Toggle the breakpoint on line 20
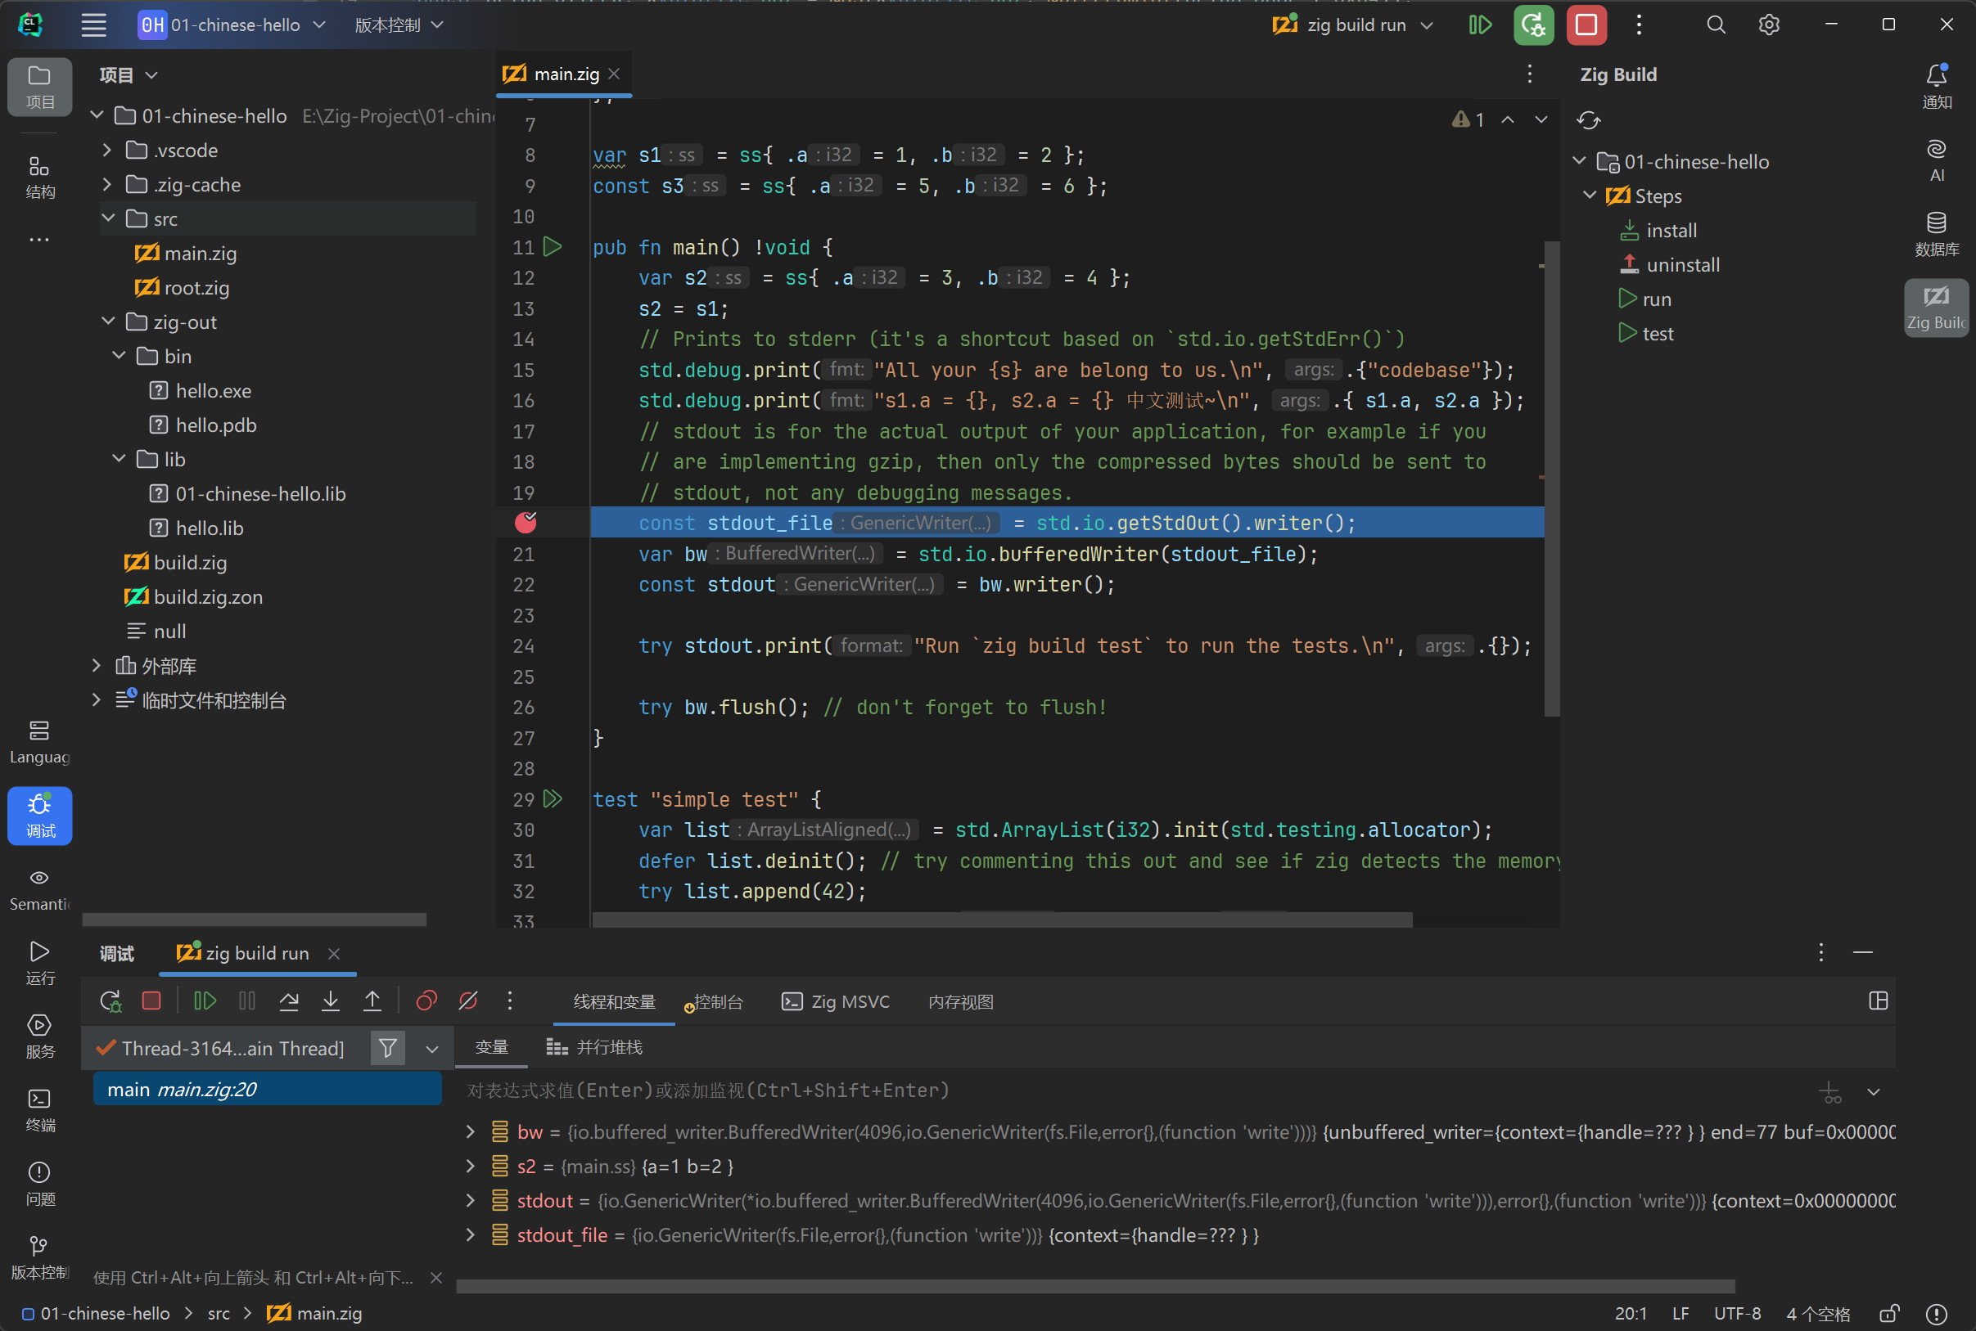Viewport: 1976px width, 1331px height. pyautogui.click(x=526, y=523)
